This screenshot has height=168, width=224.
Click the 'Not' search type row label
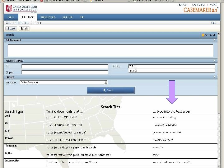pyautogui.click(x=7, y=131)
